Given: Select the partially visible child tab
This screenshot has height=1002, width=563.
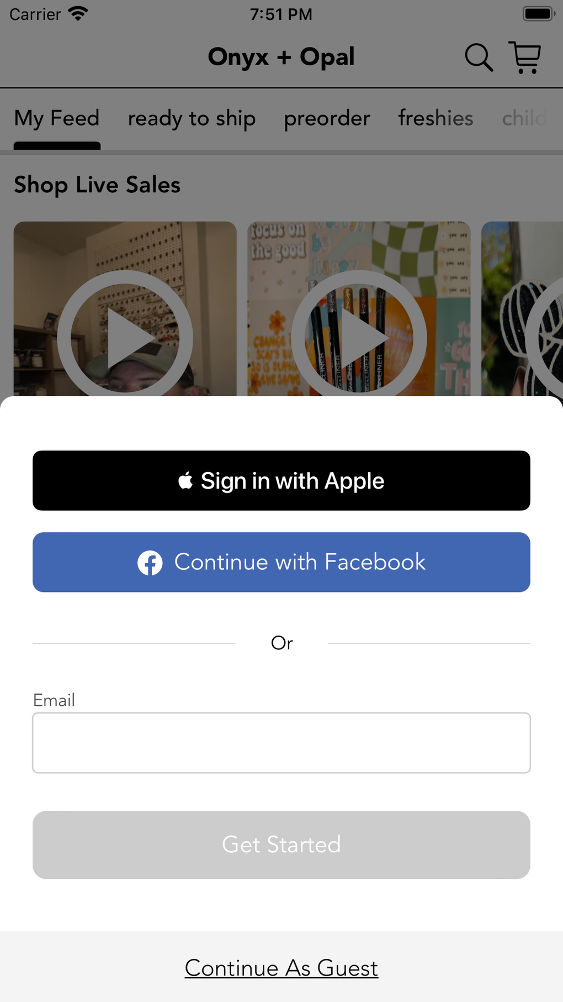Looking at the screenshot, I should [524, 118].
